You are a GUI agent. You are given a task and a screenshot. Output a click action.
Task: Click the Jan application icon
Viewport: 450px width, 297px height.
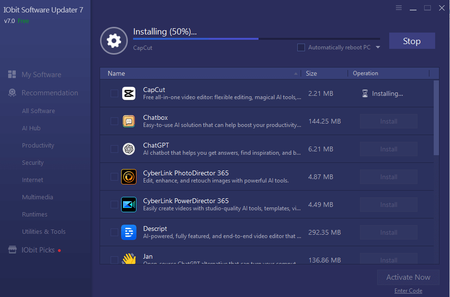[x=128, y=259]
